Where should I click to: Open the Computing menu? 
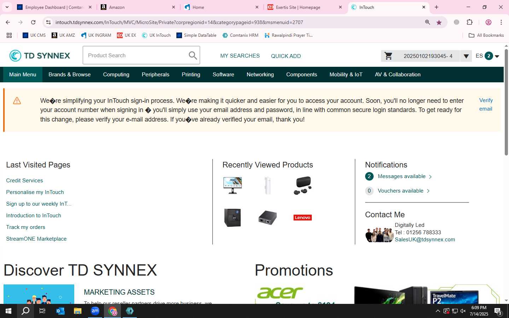pos(116,75)
